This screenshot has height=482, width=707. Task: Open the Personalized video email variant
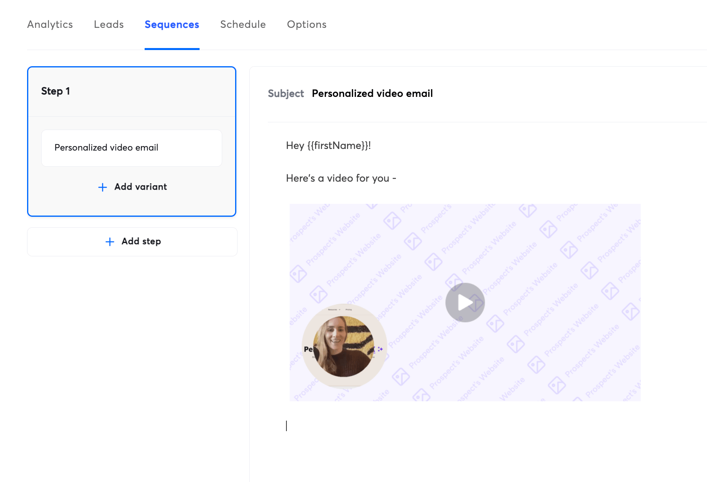coord(132,148)
